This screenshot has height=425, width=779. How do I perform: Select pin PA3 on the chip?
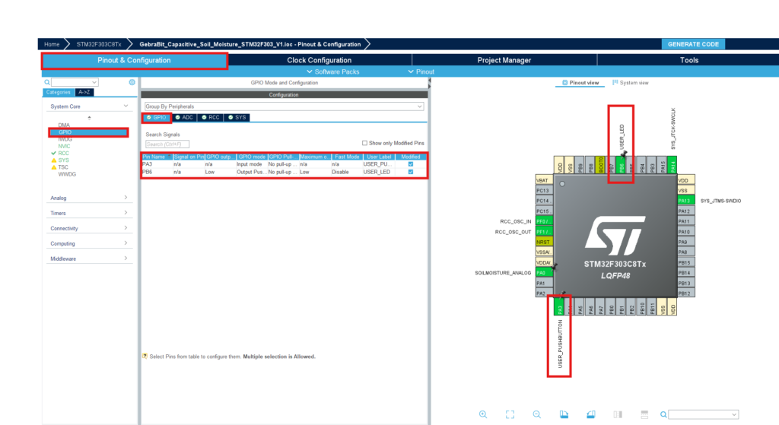(x=559, y=307)
